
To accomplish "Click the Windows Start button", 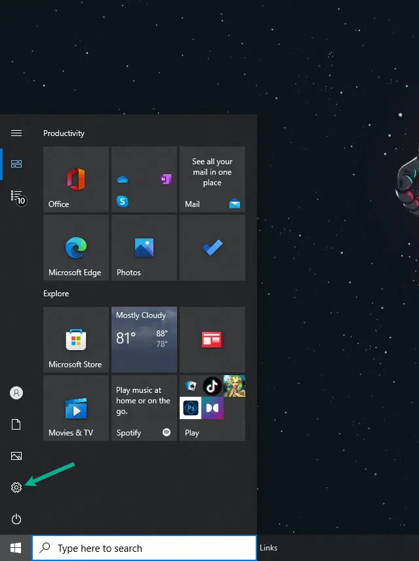I will click(x=16, y=548).
